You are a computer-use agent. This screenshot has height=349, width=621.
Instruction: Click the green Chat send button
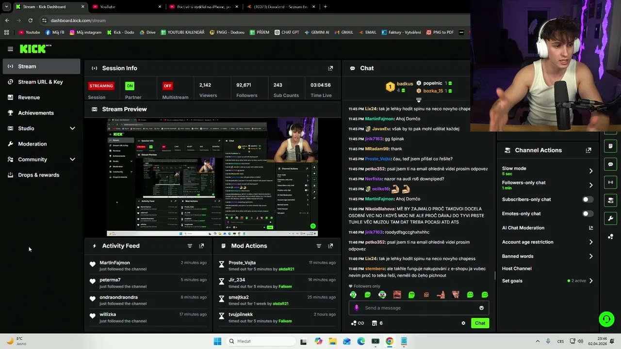pyautogui.click(x=480, y=323)
